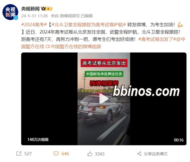Click the 央视新闻 account name
The height and width of the screenshot is (162, 190).
[30, 9]
